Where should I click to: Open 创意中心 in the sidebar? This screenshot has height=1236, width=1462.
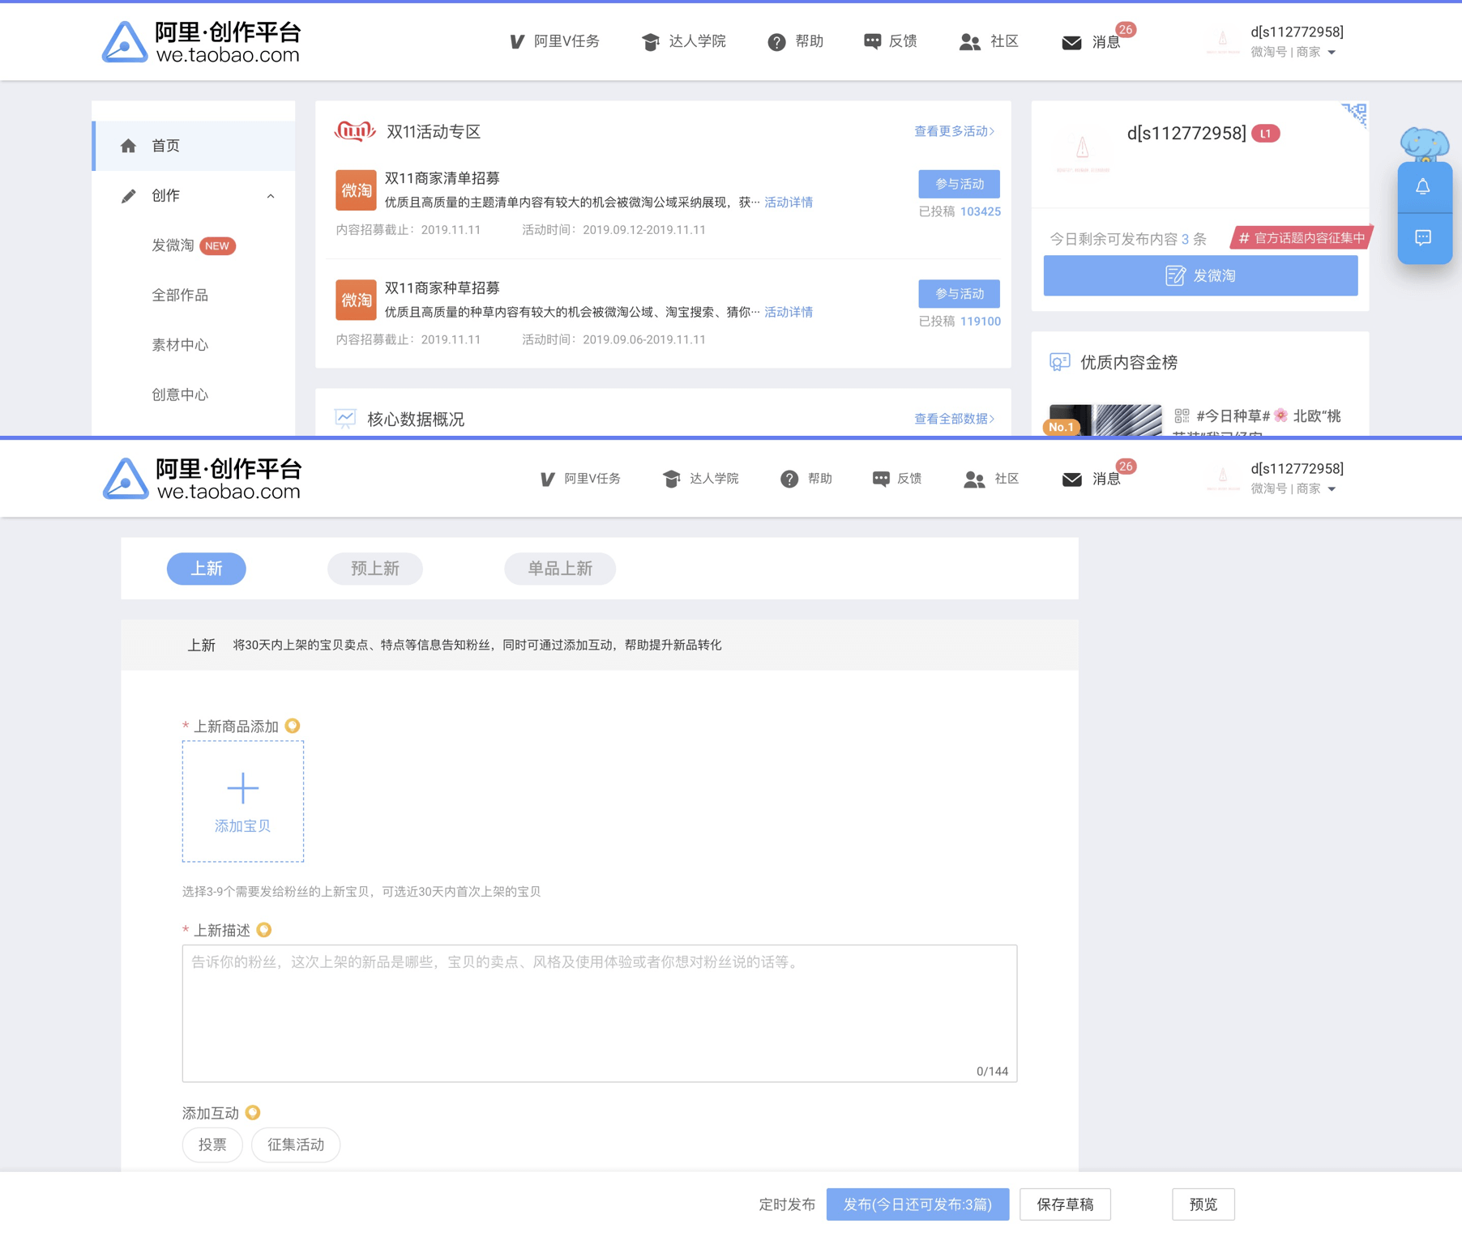(x=180, y=394)
